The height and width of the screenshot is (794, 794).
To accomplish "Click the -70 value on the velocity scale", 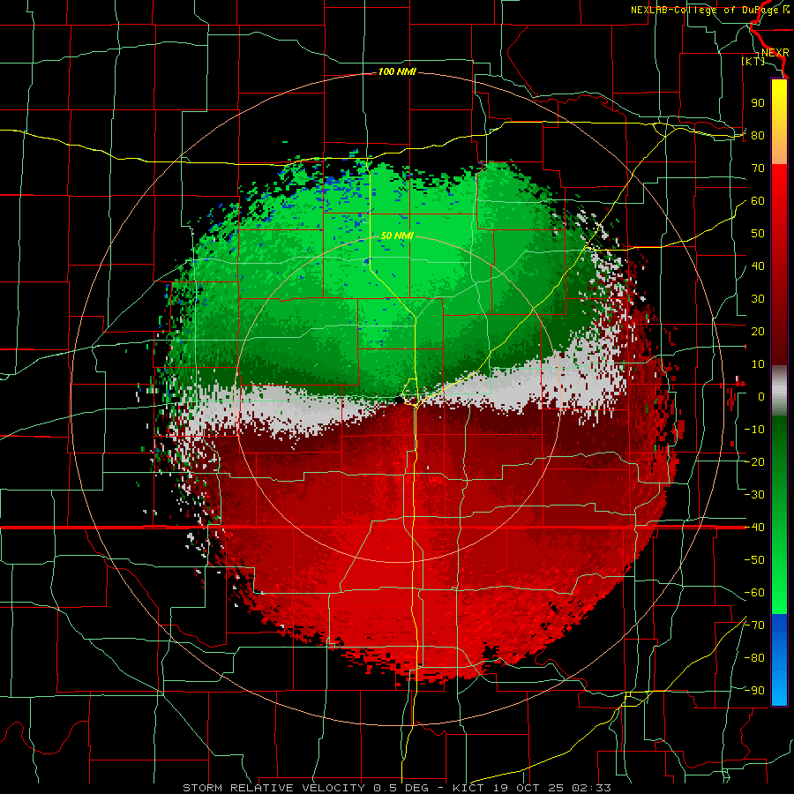I will (x=754, y=625).
